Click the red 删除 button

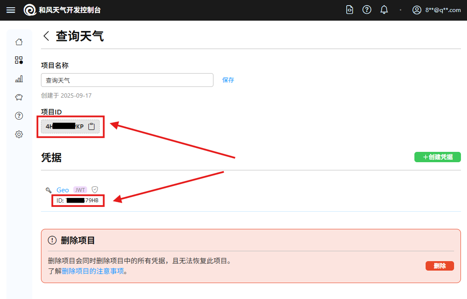(x=439, y=266)
